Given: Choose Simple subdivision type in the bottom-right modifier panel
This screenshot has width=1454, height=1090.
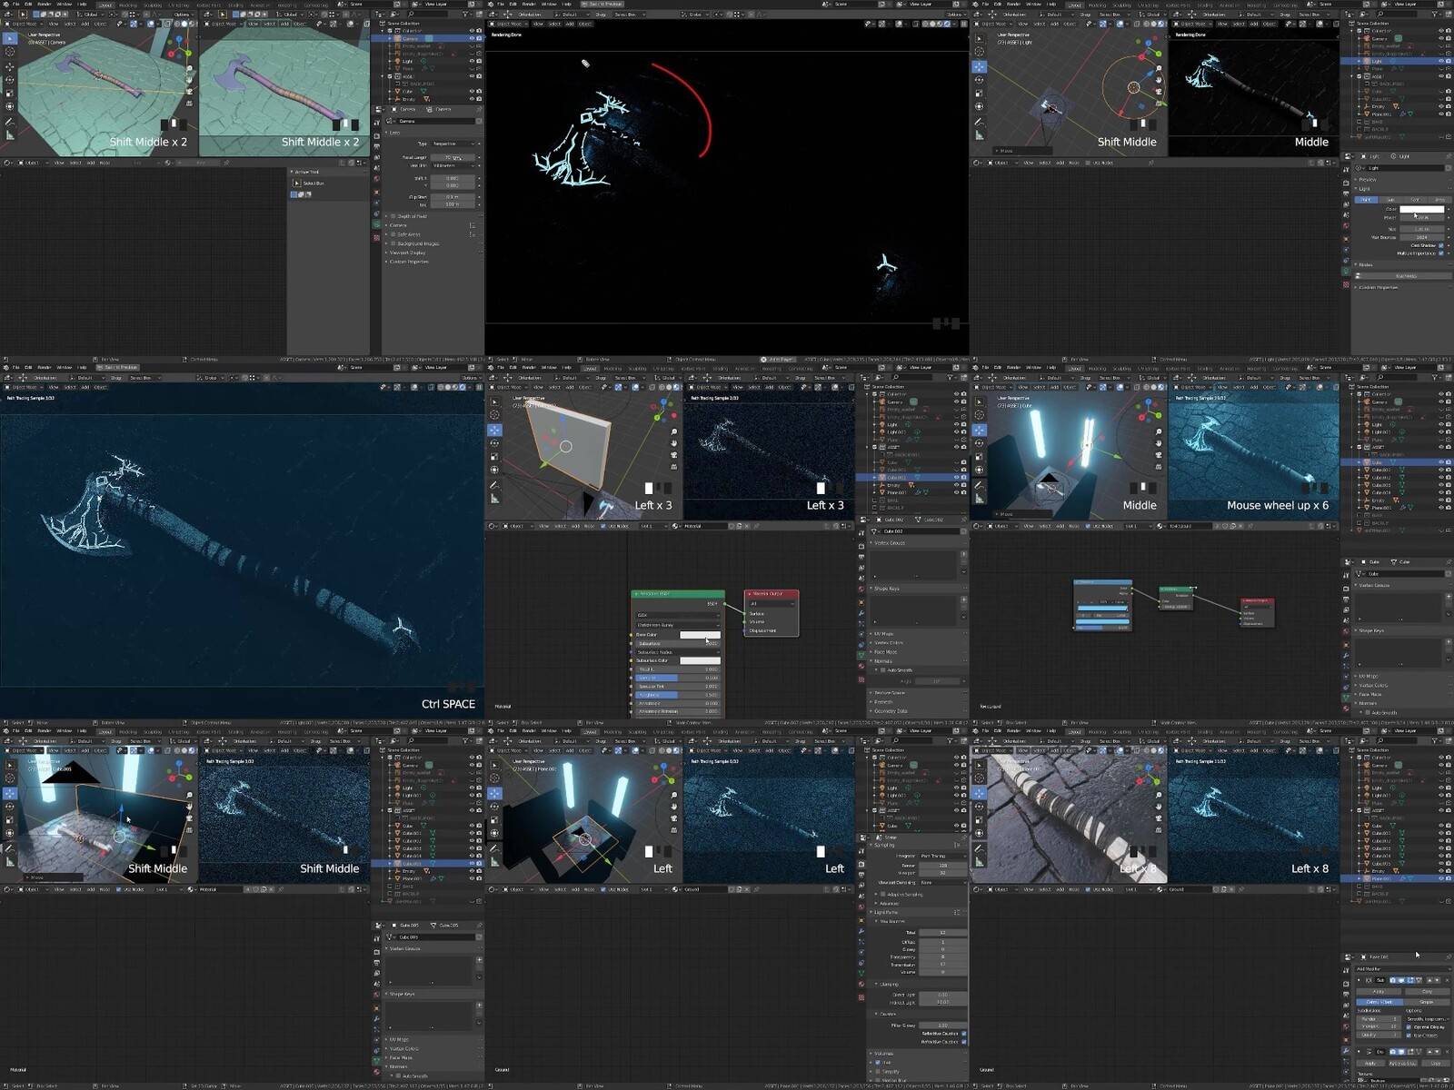Looking at the screenshot, I should point(1426,1001).
